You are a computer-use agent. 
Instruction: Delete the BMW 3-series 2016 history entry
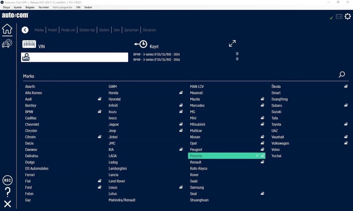237,59
